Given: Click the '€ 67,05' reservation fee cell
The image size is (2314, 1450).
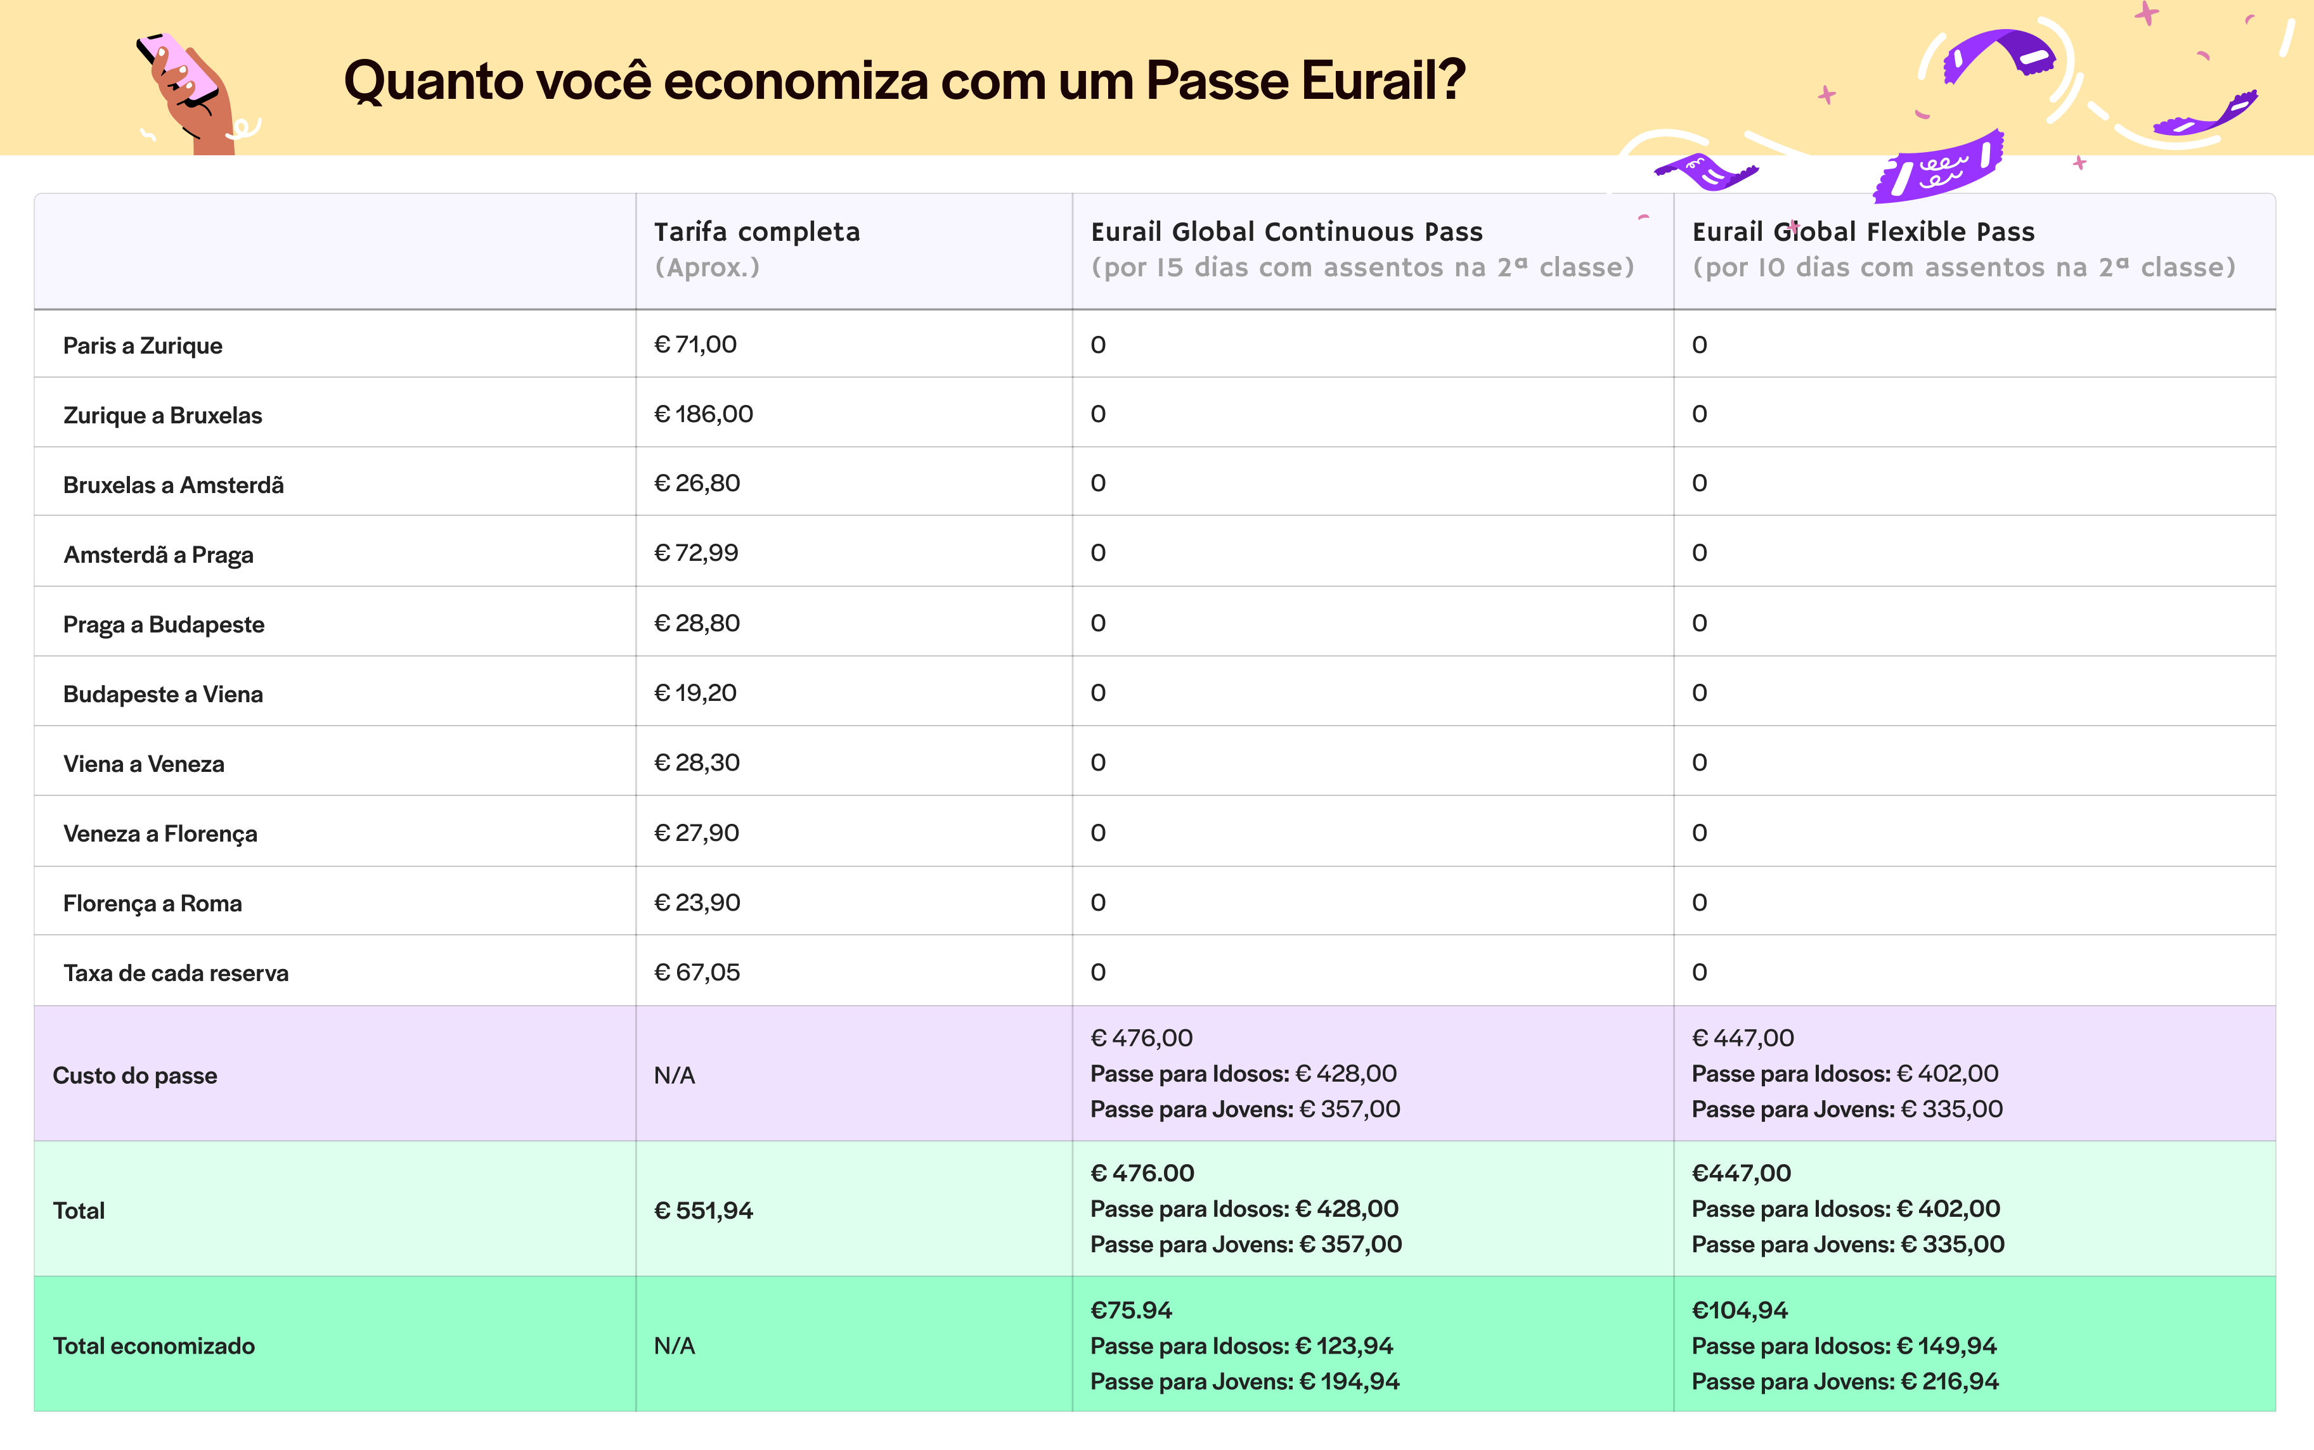Looking at the screenshot, I should click(x=697, y=972).
